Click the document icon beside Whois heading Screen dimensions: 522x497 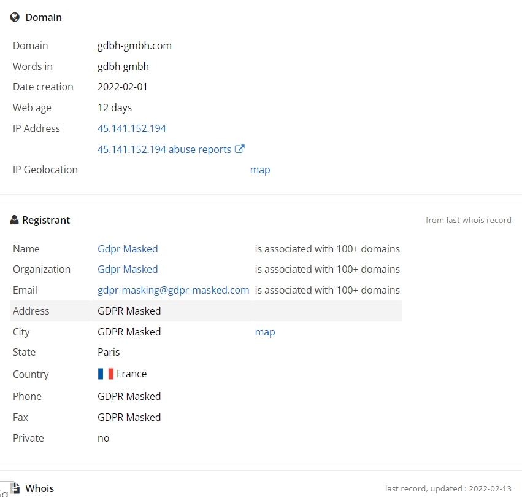15,488
